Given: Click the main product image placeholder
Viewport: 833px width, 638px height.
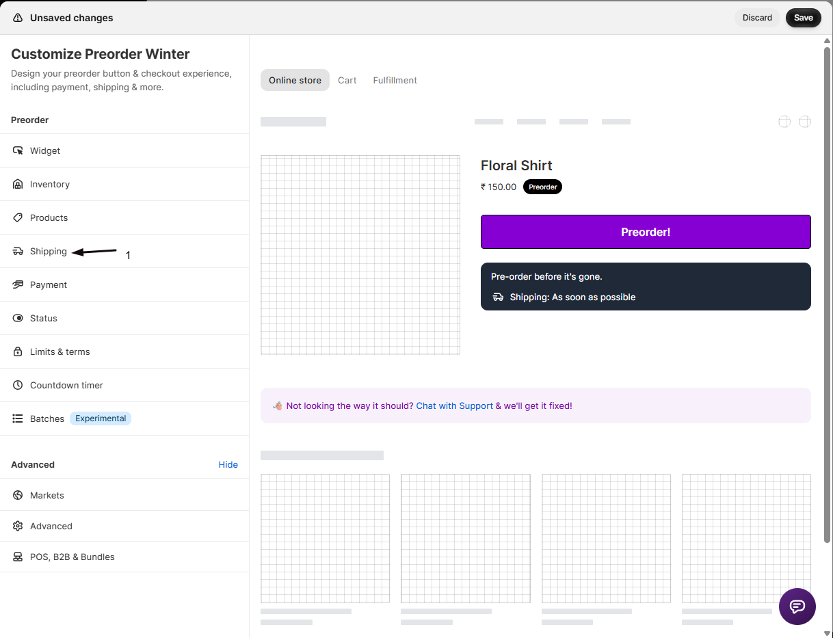Looking at the screenshot, I should click(360, 255).
